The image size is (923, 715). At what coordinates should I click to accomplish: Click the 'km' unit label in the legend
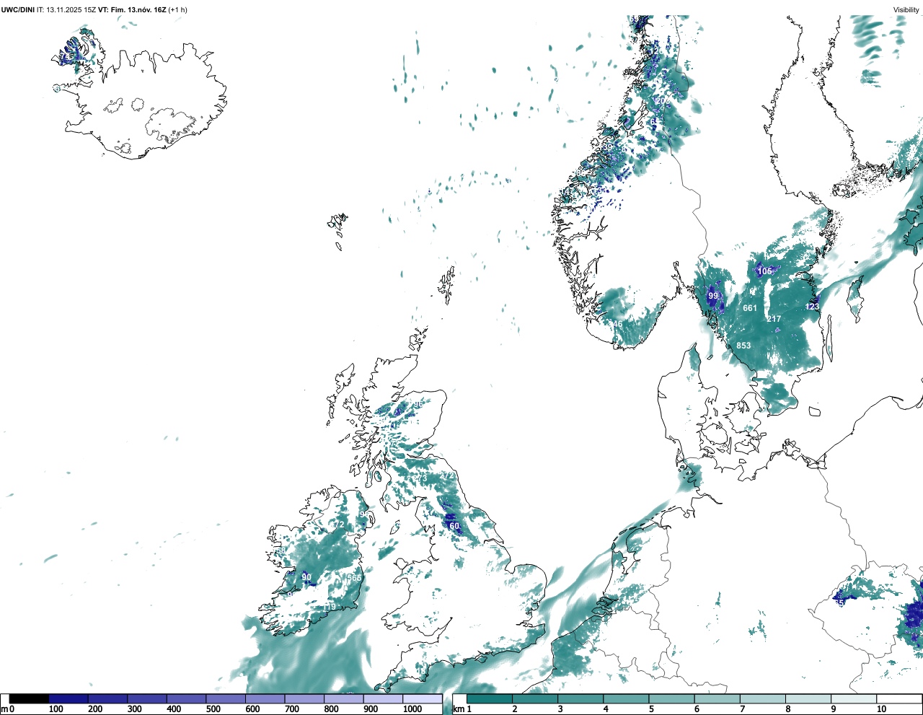click(457, 709)
